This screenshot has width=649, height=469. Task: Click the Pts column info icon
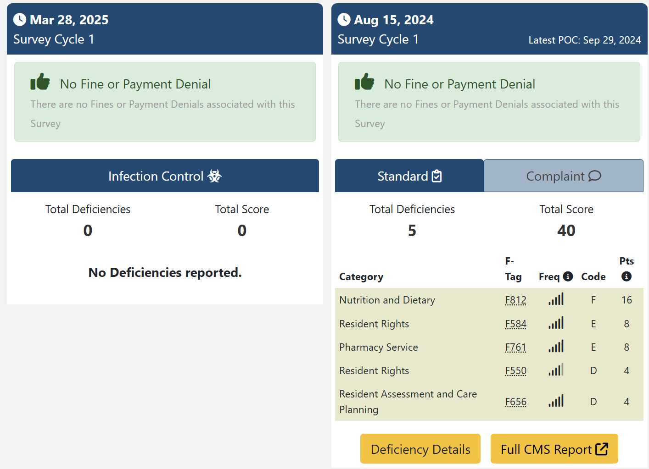point(627,276)
